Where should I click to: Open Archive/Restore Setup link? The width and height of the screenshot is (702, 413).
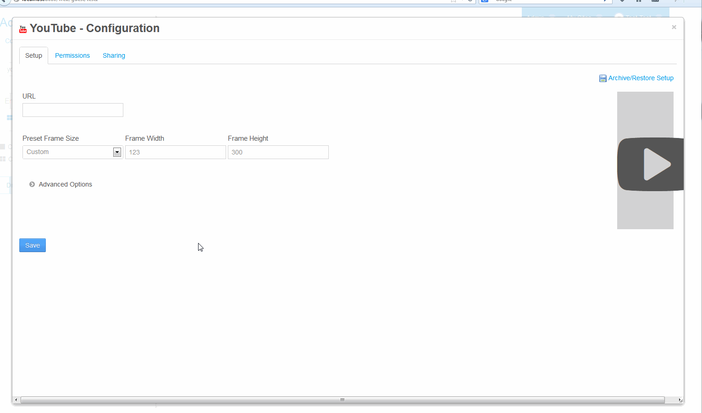[641, 78]
